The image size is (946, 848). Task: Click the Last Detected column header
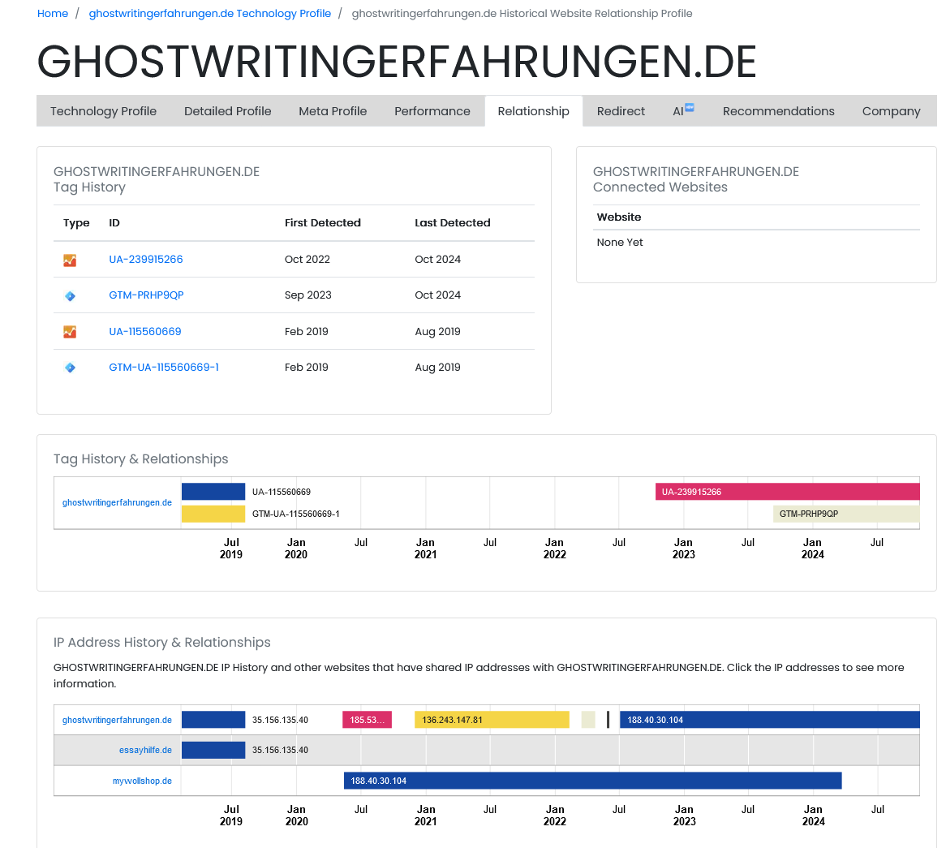click(453, 222)
